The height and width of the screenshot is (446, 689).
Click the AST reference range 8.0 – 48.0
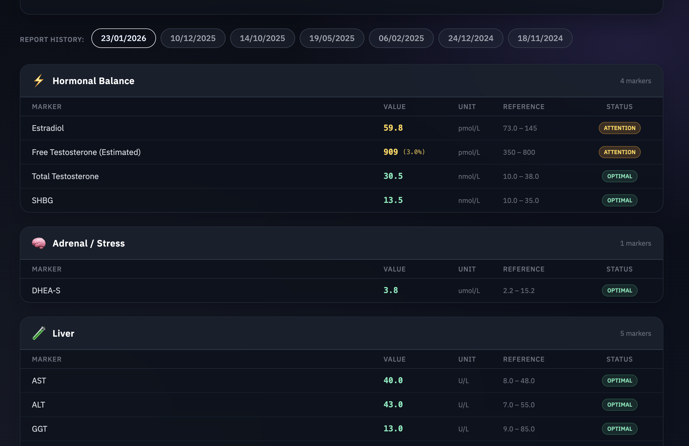coord(519,381)
